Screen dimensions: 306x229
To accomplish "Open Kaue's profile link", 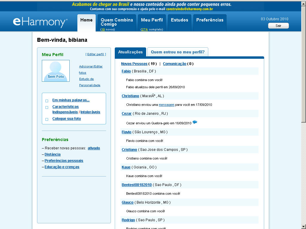I will pyautogui.click(x=126, y=167).
